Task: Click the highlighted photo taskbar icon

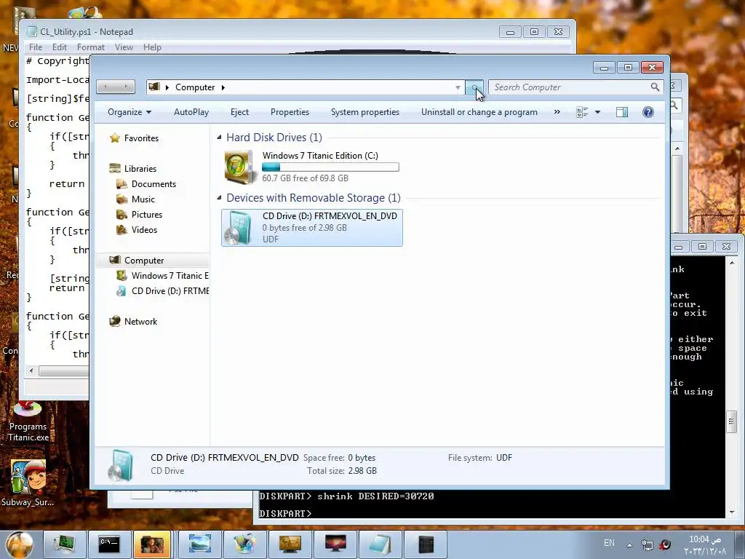Action: click(x=152, y=544)
